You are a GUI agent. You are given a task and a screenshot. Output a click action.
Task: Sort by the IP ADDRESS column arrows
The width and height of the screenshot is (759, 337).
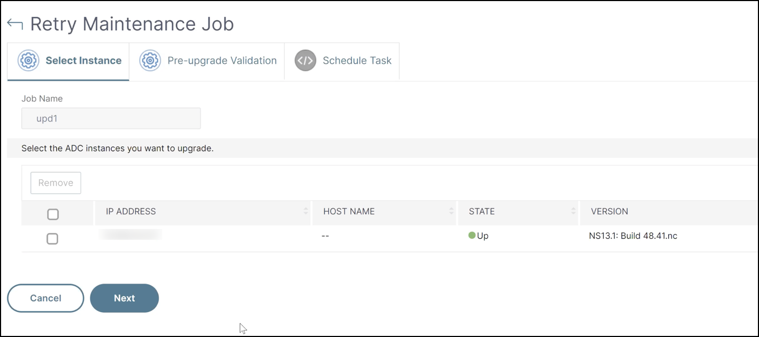pyautogui.click(x=305, y=211)
